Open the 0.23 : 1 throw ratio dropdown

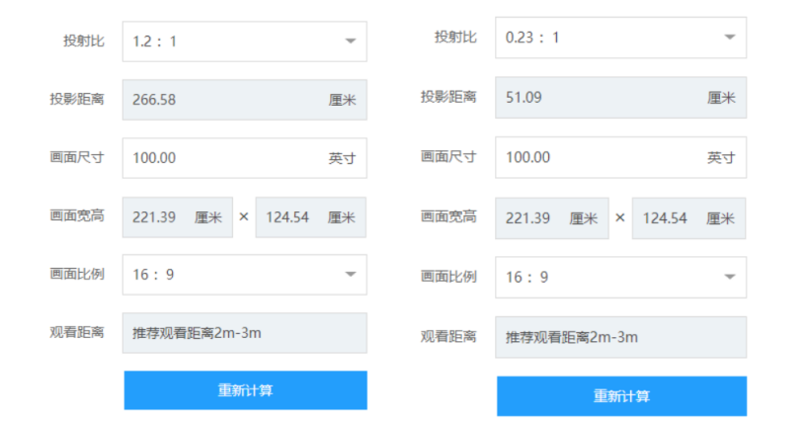(x=620, y=38)
